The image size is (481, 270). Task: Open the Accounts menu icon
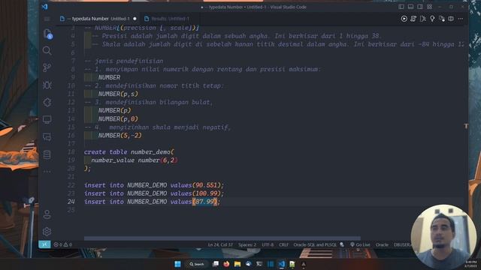tap(47, 214)
